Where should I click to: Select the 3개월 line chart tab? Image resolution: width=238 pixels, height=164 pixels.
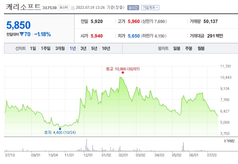pos(60,48)
